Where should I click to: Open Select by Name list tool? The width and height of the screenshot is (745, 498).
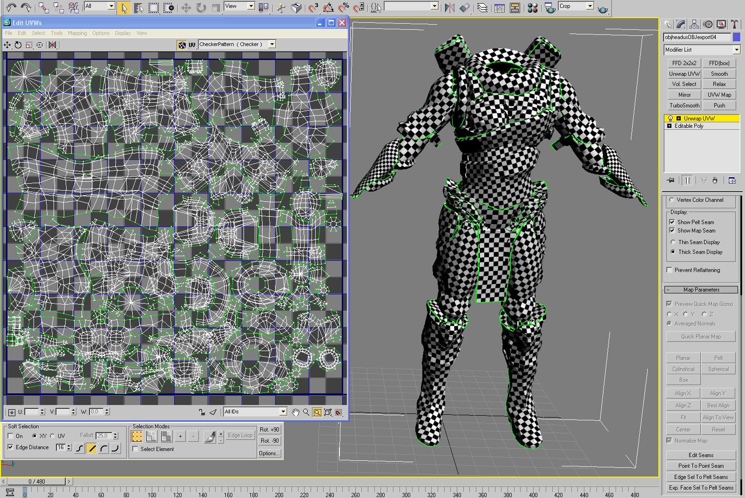[x=138, y=8]
